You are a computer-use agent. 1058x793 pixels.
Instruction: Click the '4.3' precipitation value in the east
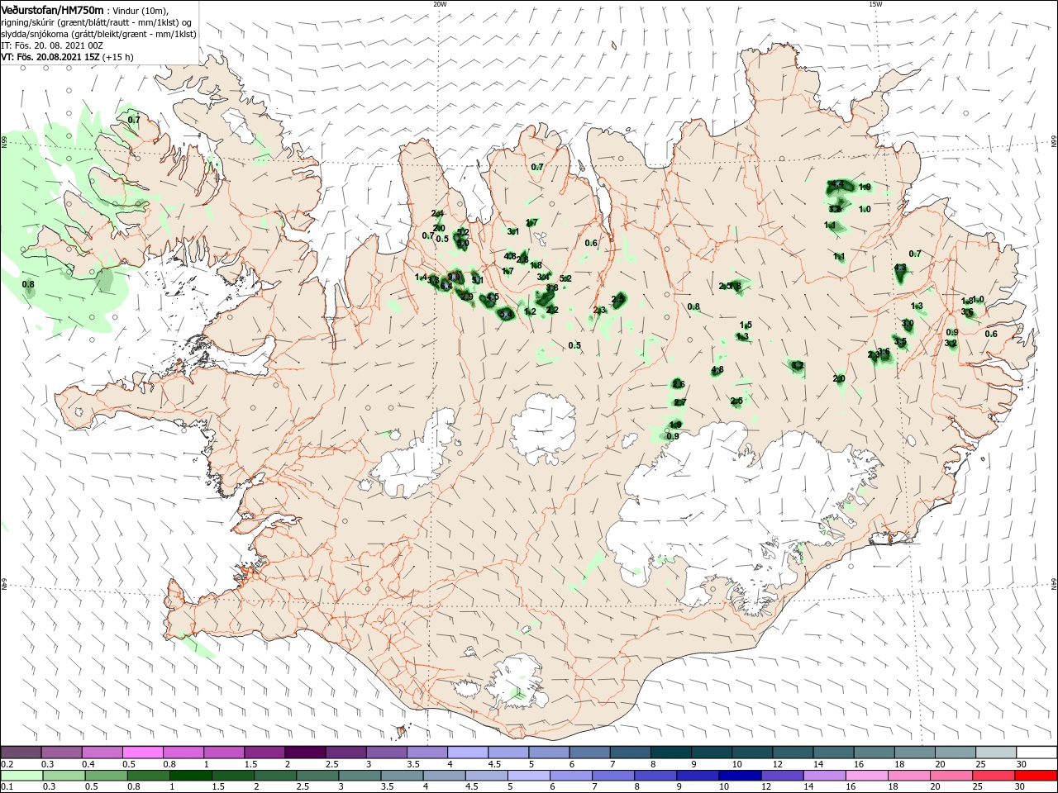click(x=901, y=268)
